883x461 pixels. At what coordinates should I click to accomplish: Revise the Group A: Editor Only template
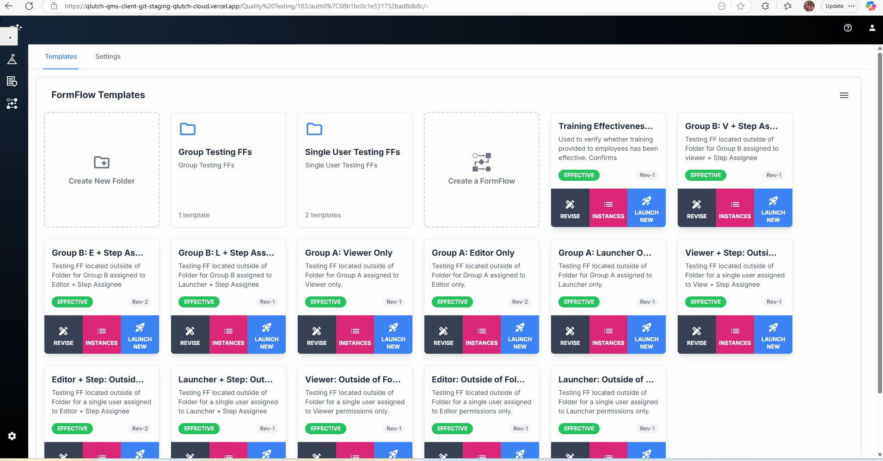(x=443, y=335)
